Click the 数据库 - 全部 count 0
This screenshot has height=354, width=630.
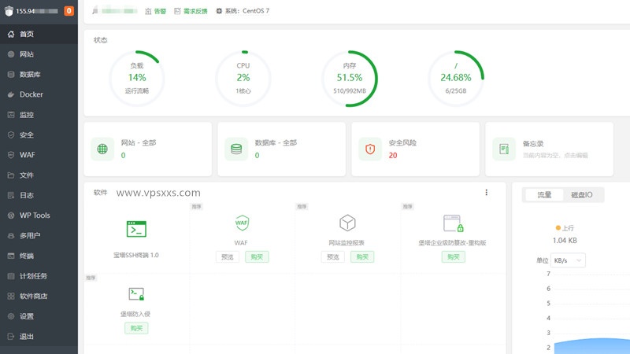[x=257, y=155]
